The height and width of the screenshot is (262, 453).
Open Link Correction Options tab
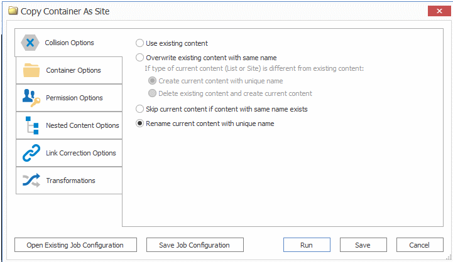pos(69,153)
